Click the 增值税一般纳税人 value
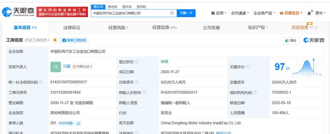This screenshot has height=134, width=330. [x=175, y=103]
